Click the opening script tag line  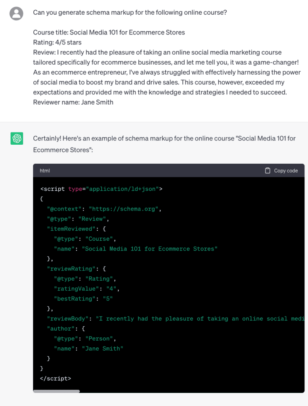[x=101, y=189]
